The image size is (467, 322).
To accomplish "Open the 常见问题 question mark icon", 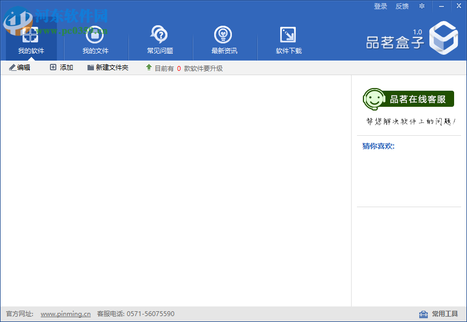I will tap(159, 34).
